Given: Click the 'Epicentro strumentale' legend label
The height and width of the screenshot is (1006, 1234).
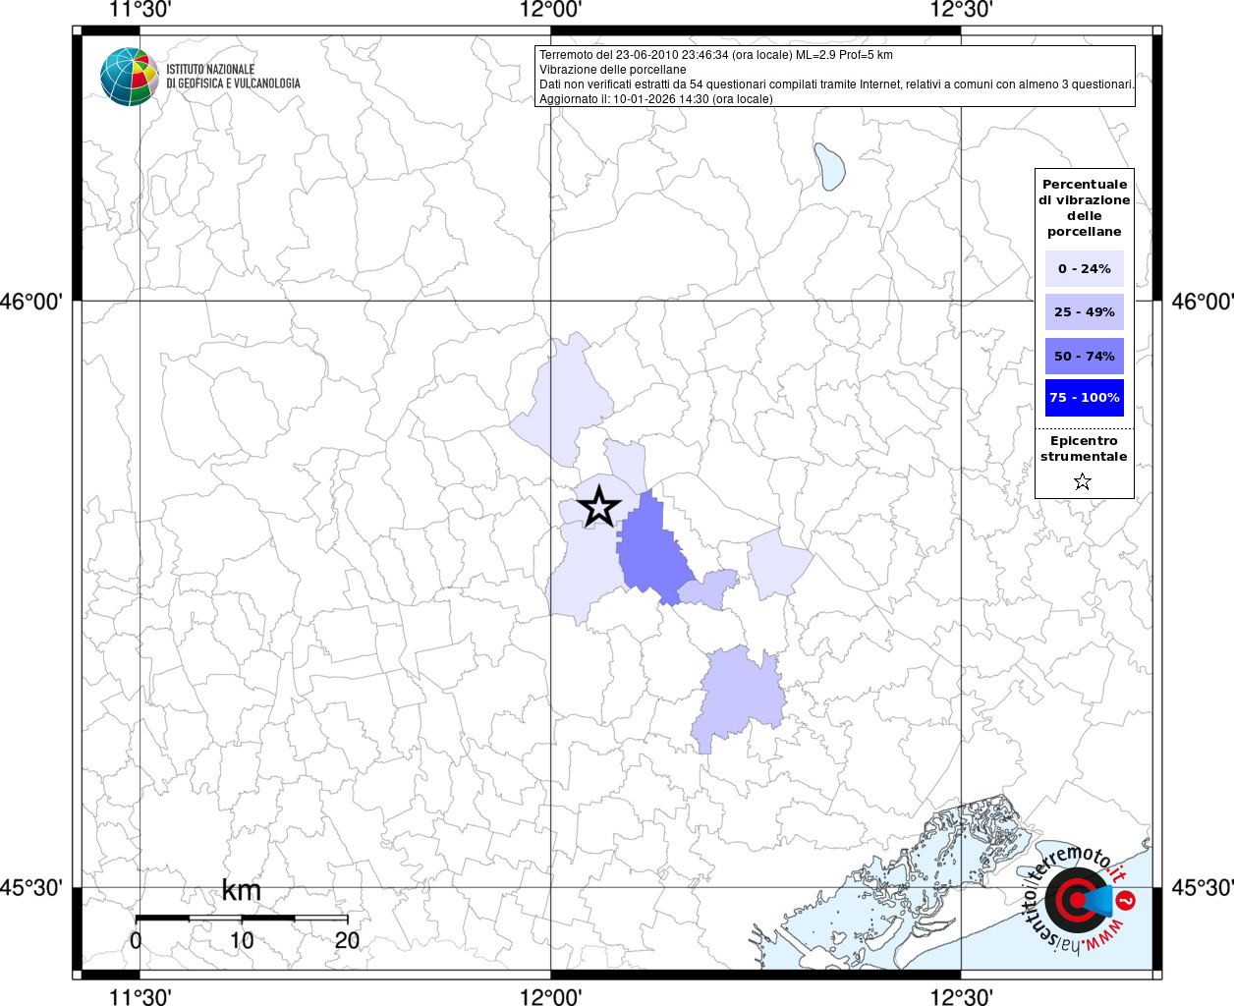Looking at the screenshot, I should tap(1084, 448).
